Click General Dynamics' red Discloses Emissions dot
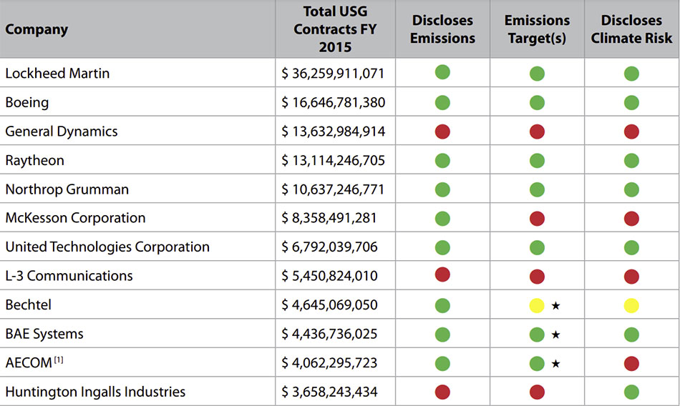The width and height of the screenshot is (680, 406). 442,131
